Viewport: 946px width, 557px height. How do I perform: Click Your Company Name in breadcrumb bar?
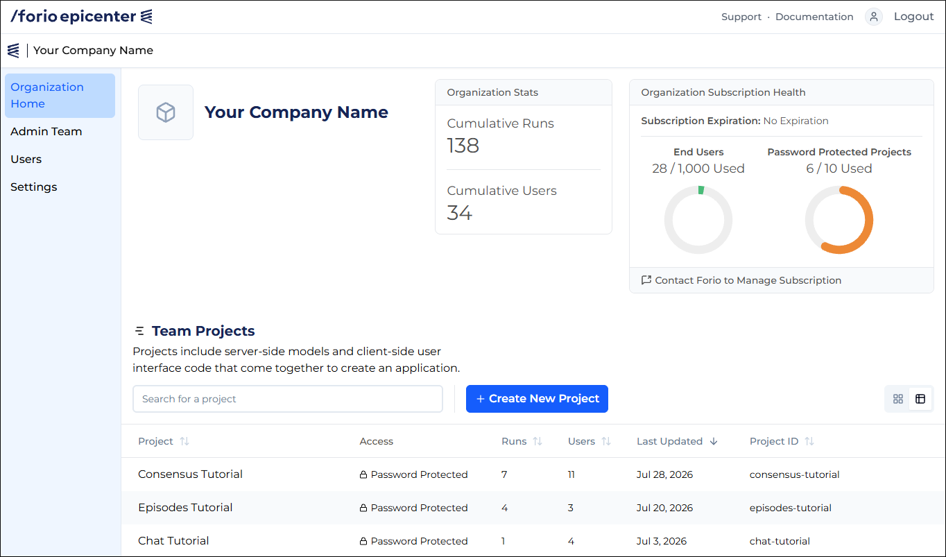94,50
